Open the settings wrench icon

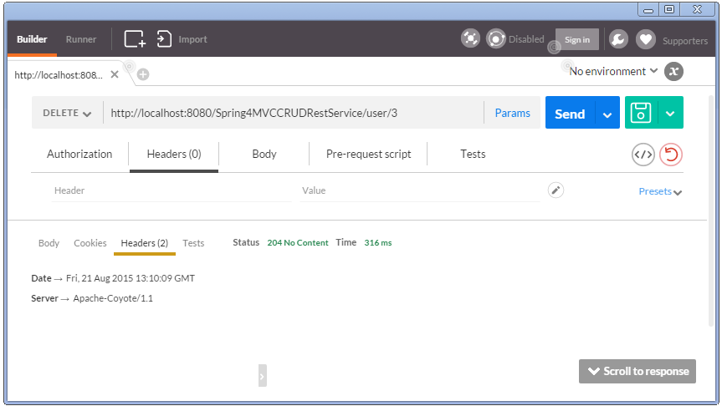[x=618, y=39]
